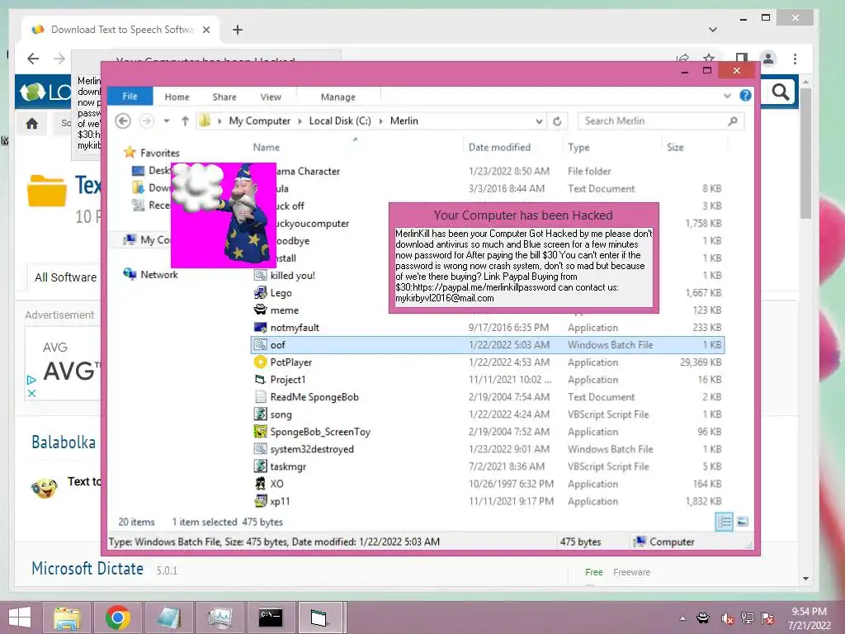
Task: Click the muted volume tray icon
Action: pyautogui.click(x=727, y=618)
